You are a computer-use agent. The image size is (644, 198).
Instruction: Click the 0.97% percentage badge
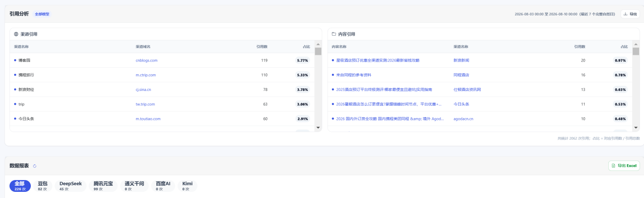(x=620, y=60)
